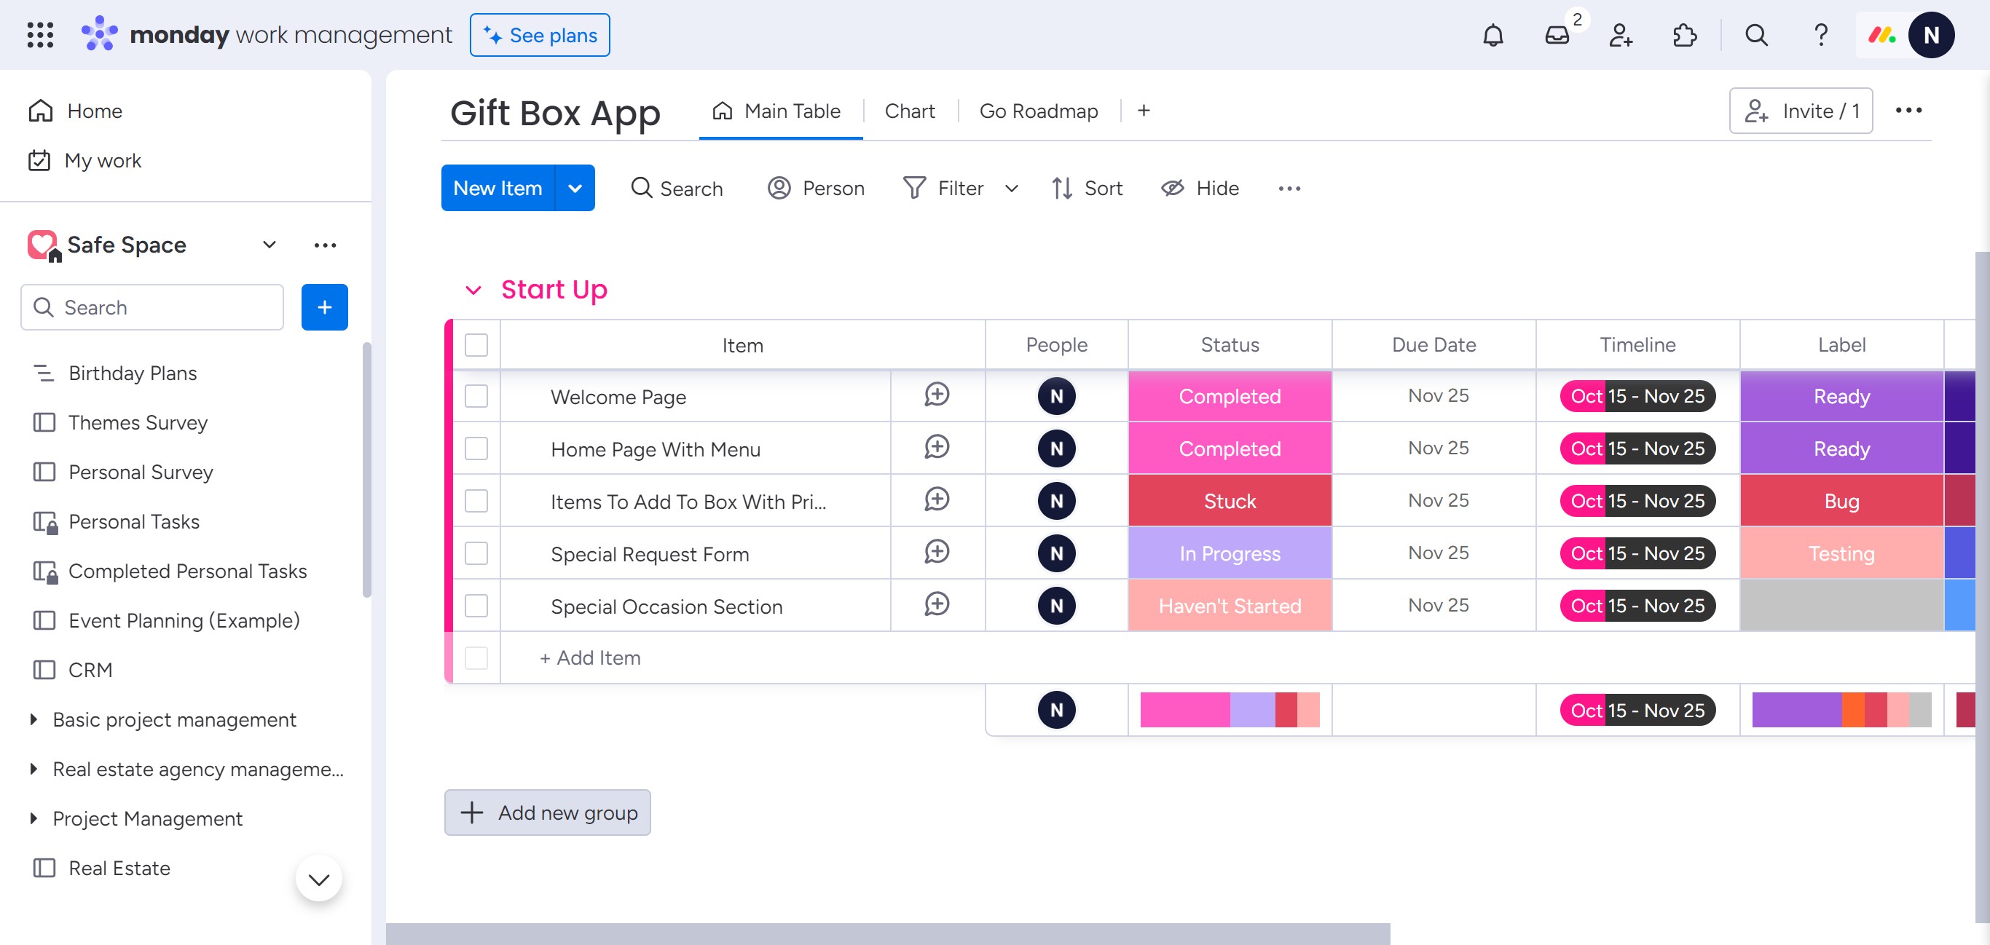This screenshot has width=1990, height=945.
Task: Collapse the Start Up group
Action: [473, 290]
